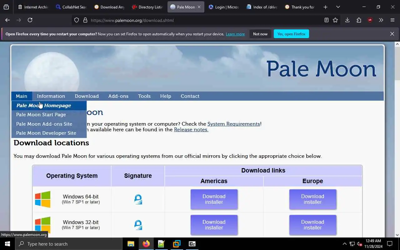The width and height of the screenshot is (400, 250).
Task: Download Windows 64-bit installer from Americas
Action: [214, 199]
